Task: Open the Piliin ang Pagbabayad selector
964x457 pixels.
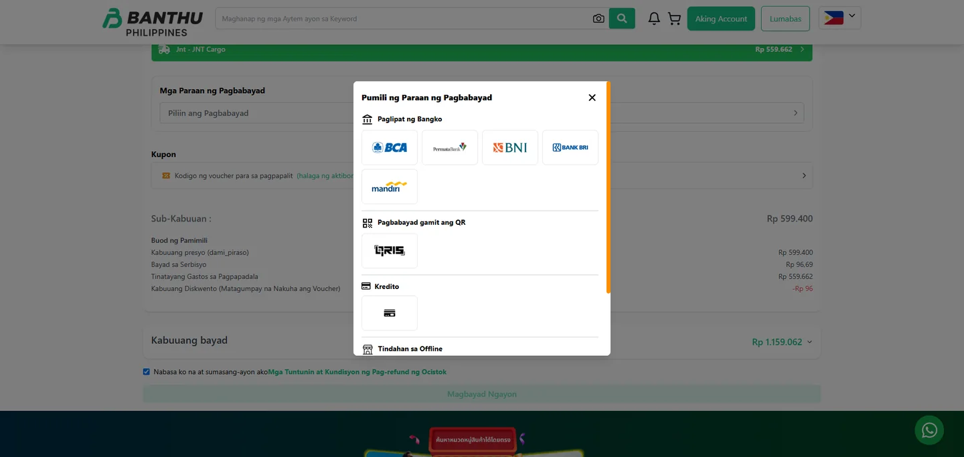Action: 482,113
